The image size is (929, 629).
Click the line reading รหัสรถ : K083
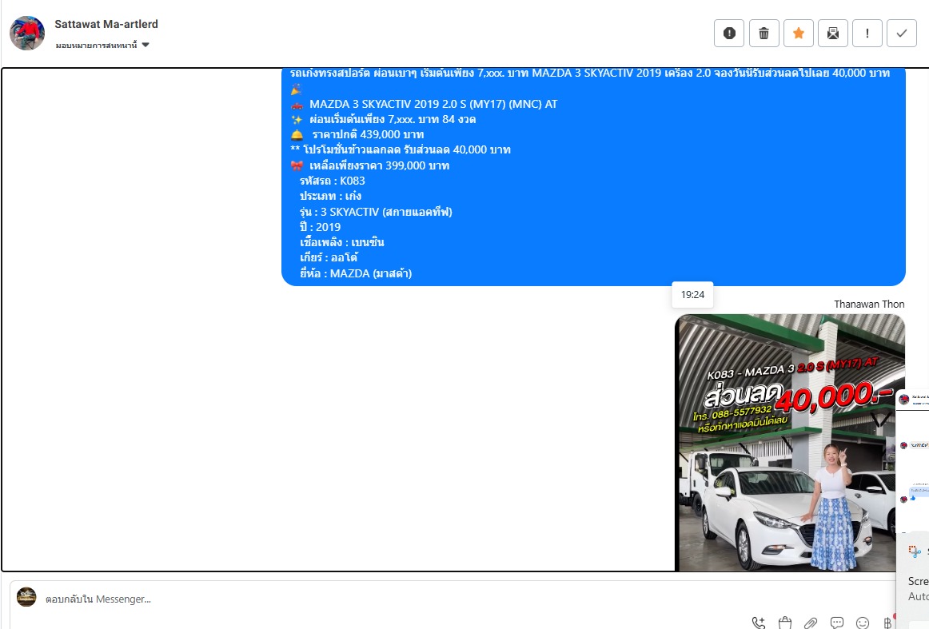click(333, 181)
